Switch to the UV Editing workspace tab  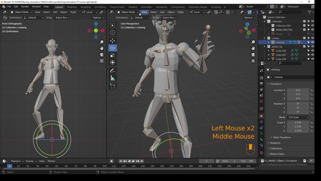tap(100, 7)
